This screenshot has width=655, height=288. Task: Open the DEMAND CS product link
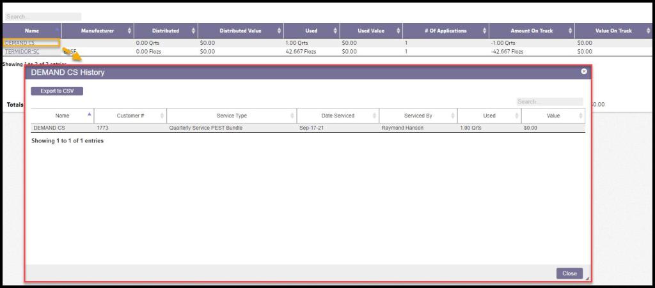tap(19, 43)
